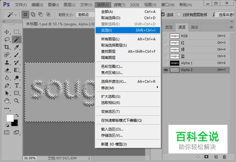Collapse the toolbox panel double arrows
The height and width of the screenshot is (162, 236).
click(x=4, y=21)
